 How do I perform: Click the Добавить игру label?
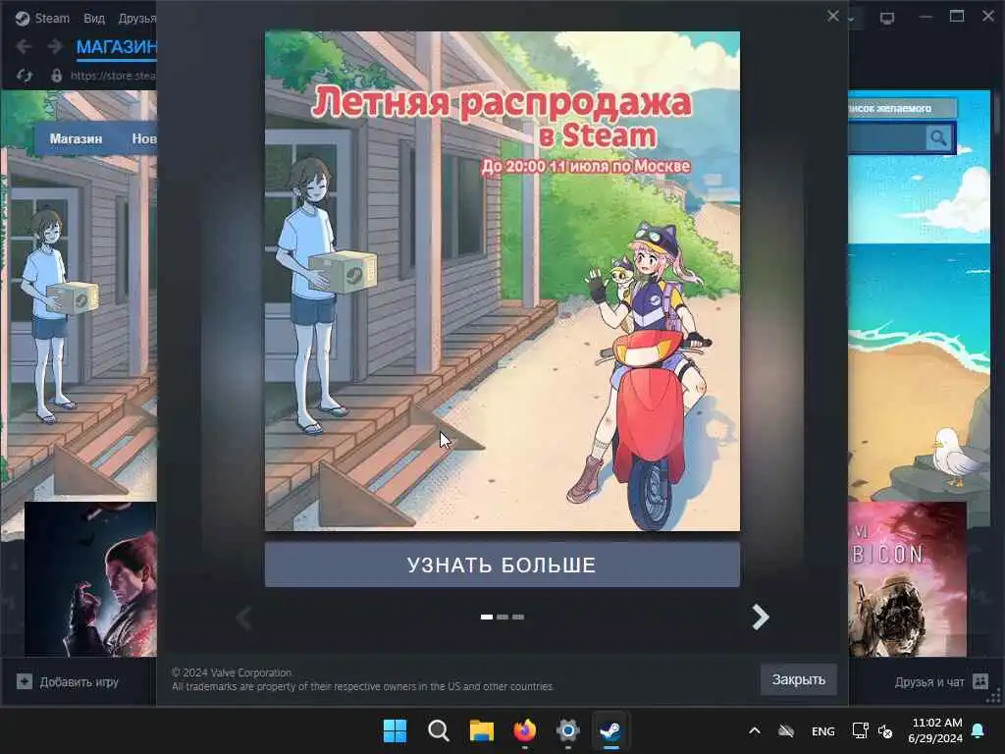[x=79, y=681]
